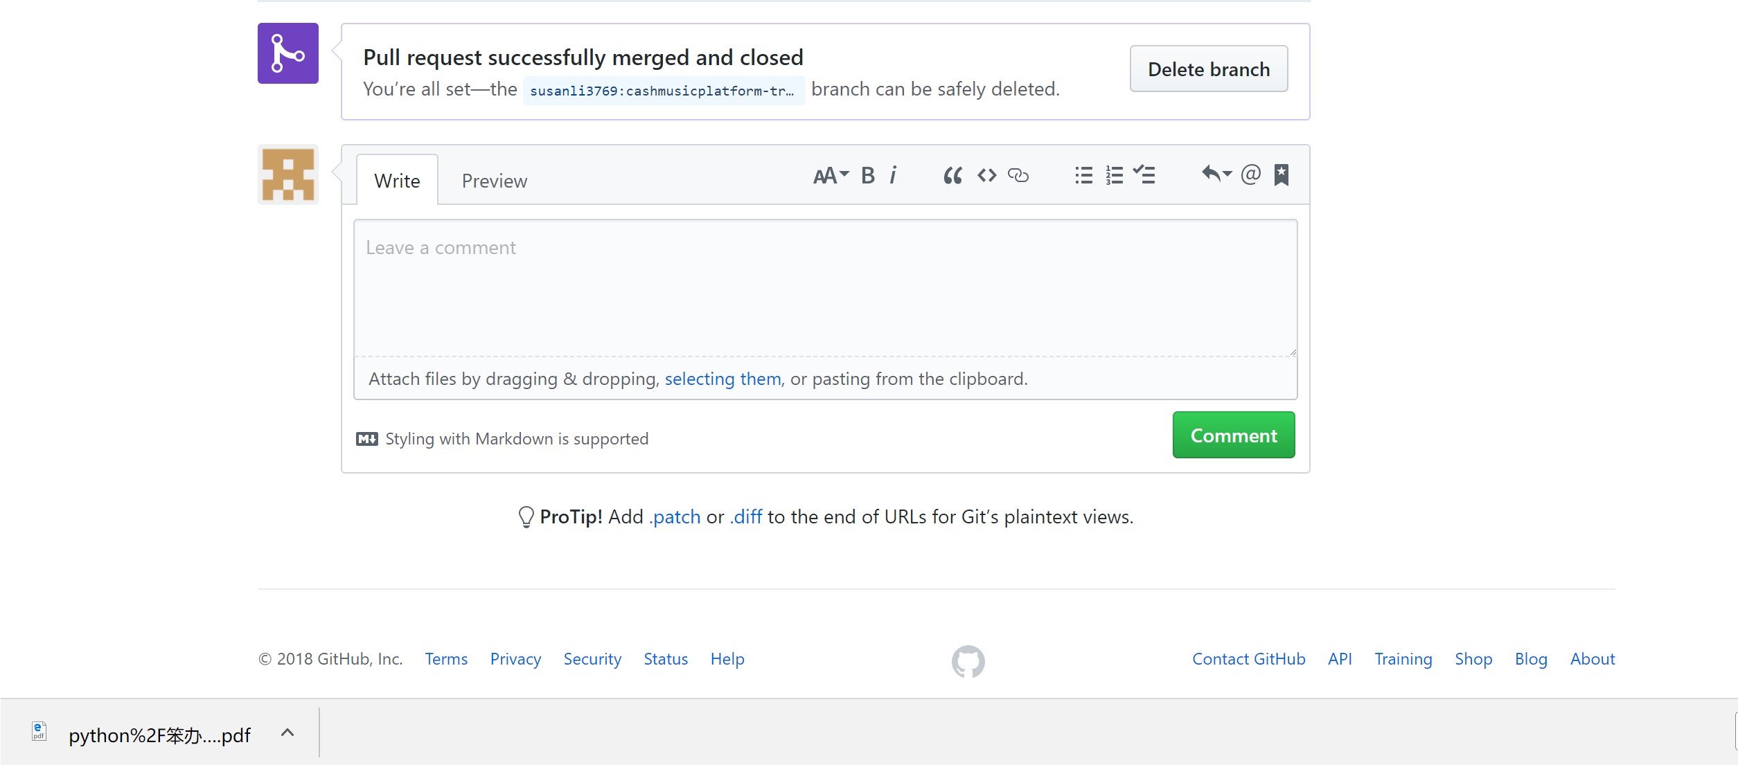Open the Privacy footer link

pos(515,659)
